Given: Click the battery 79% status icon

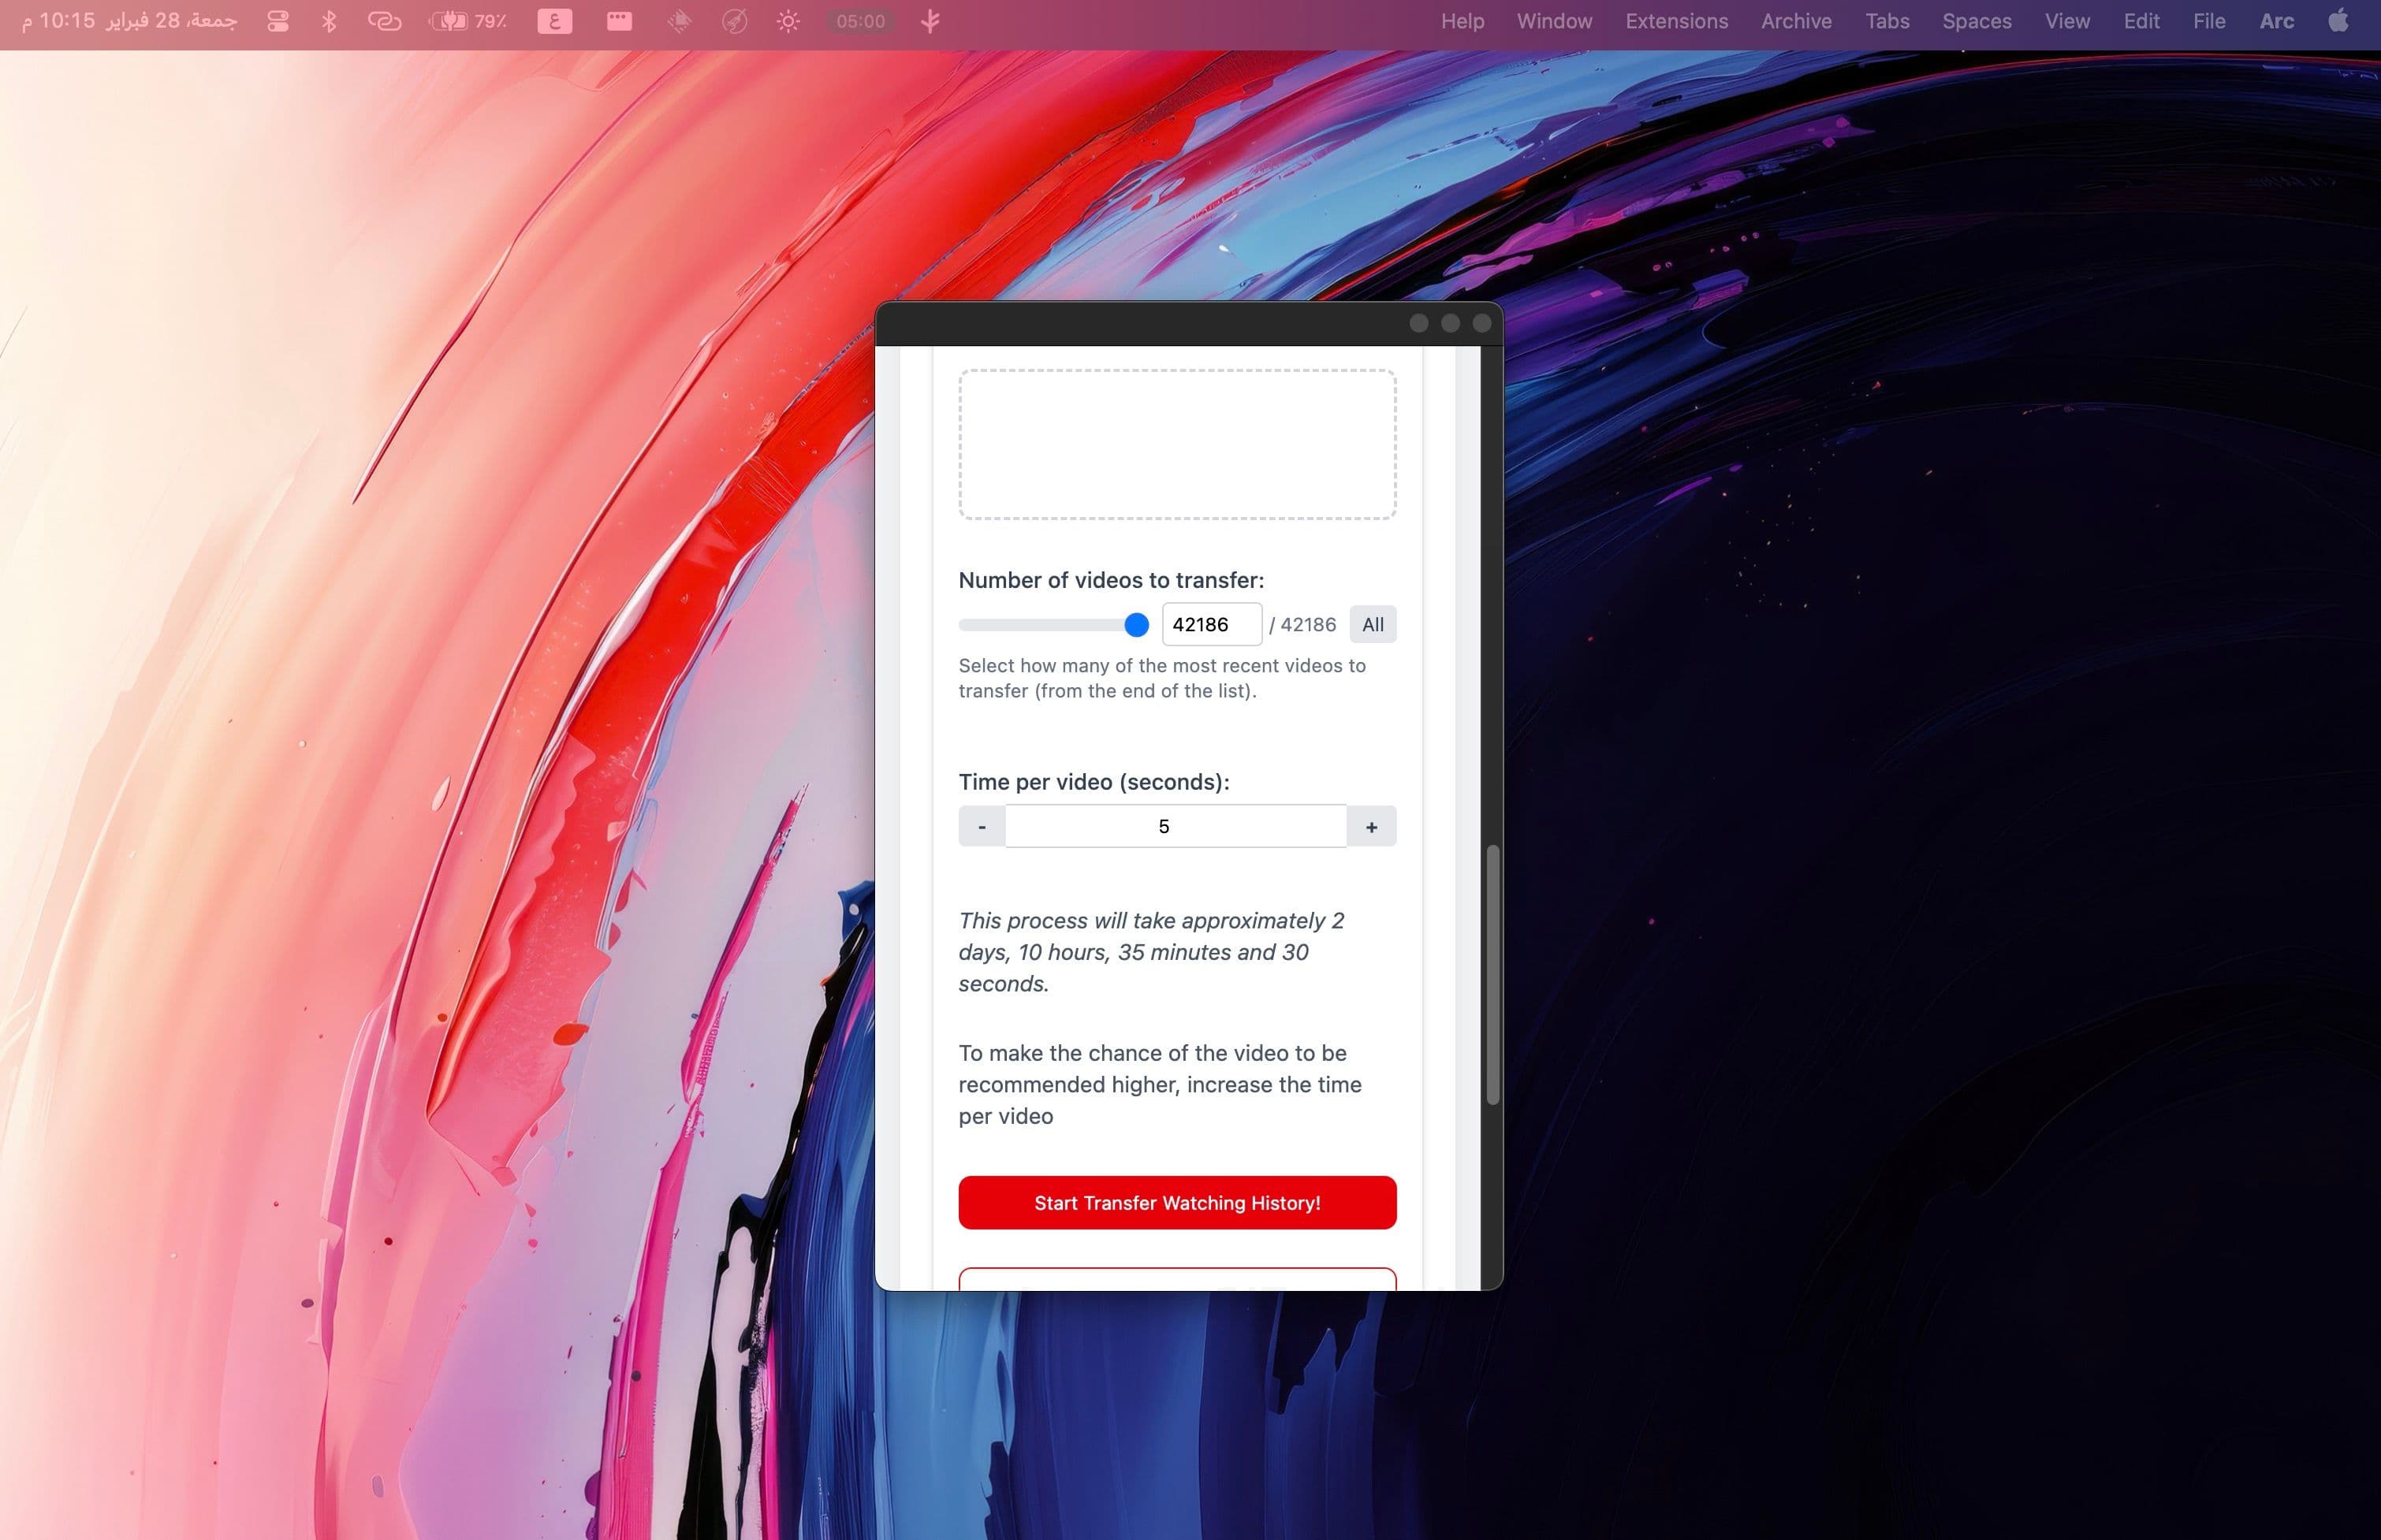Looking at the screenshot, I should pos(468,21).
